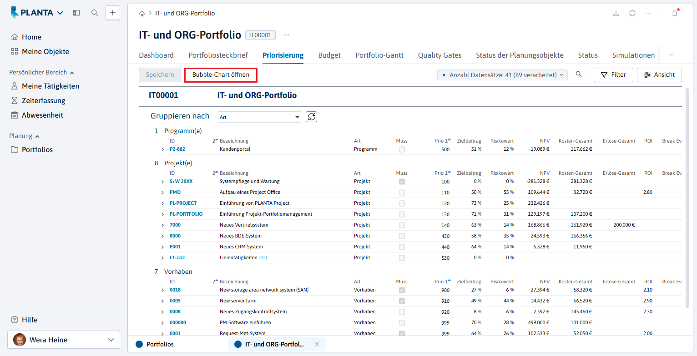Toggle Muss checkbox for Kundenportal
The height and width of the screenshot is (356, 697).
click(402, 149)
